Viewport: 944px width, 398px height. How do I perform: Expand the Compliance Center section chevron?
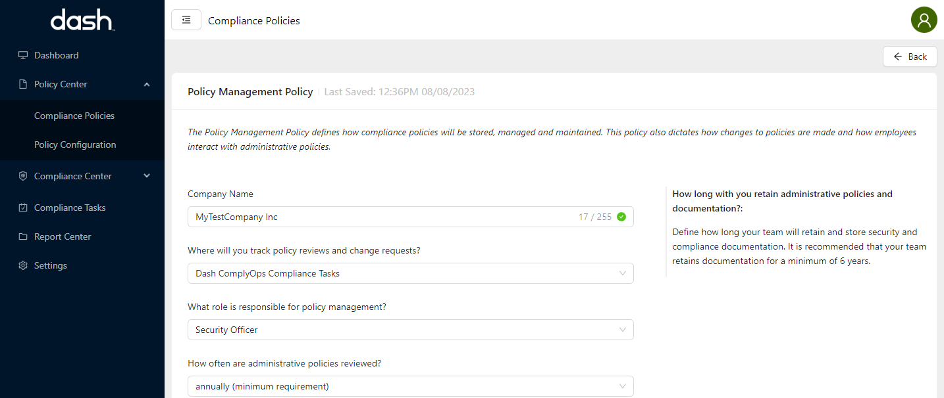pos(147,176)
